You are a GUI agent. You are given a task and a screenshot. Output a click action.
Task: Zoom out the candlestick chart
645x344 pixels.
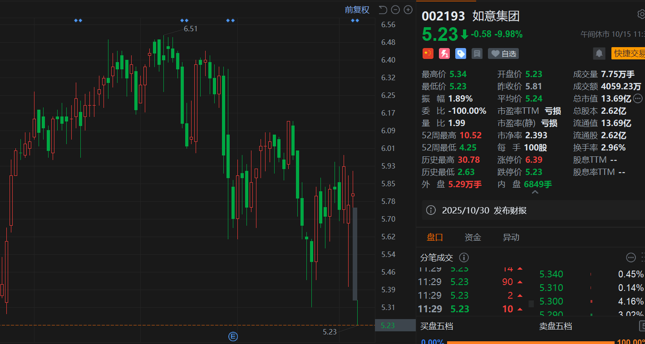pyautogui.click(x=395, y=10)
